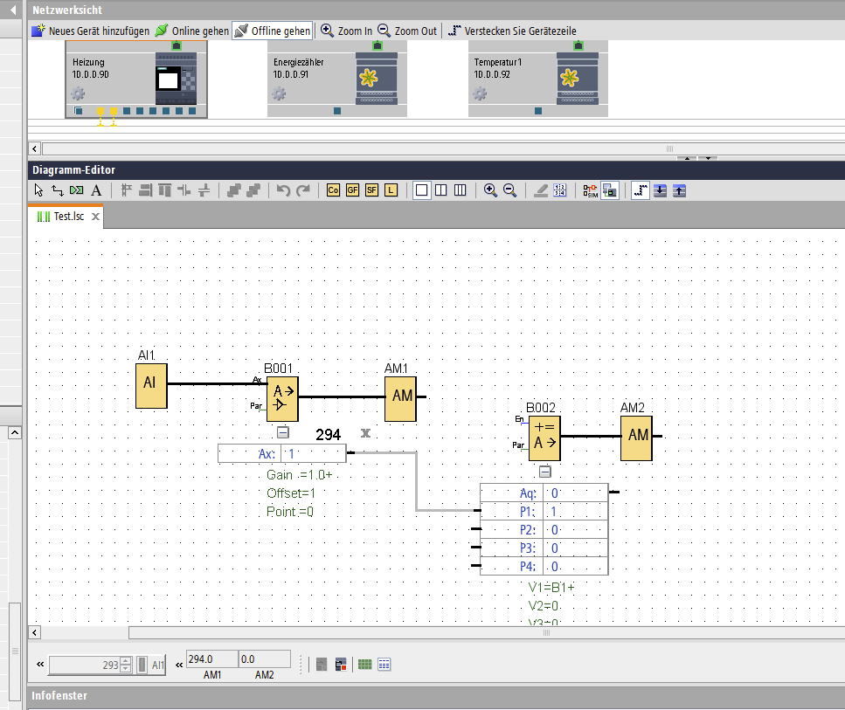Screen dimensions: 845x710
Task: Open settings gear of Heizung device
Action: click(78, 94)
